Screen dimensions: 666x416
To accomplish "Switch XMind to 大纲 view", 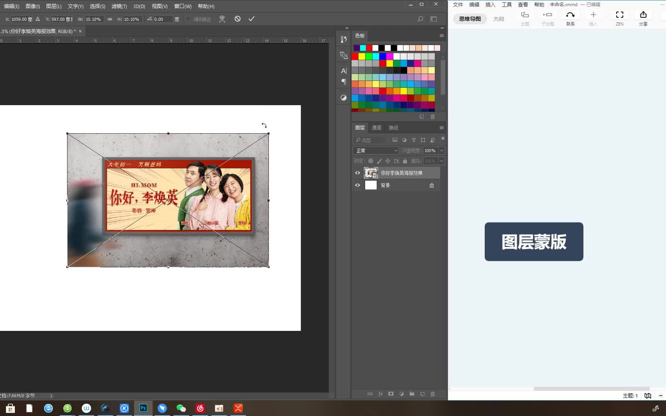I will point(498,19).
